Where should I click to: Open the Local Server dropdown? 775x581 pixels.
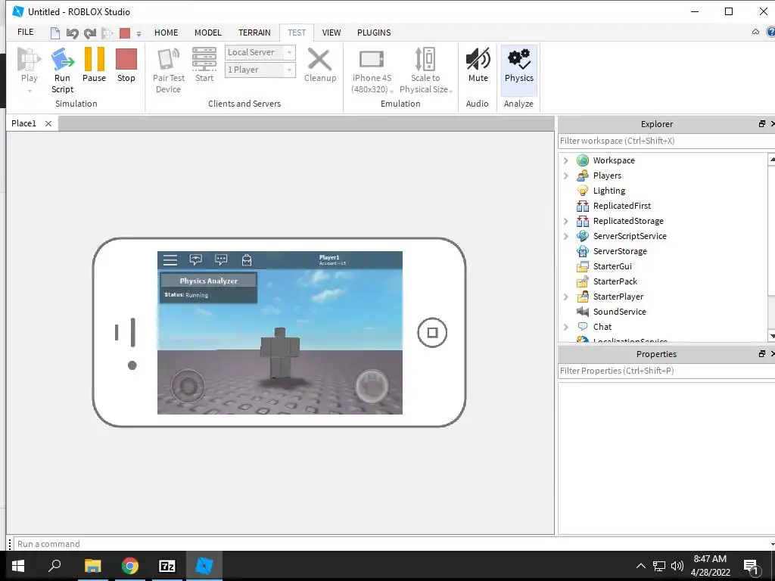pyautogui.click(x=260, y=52)
